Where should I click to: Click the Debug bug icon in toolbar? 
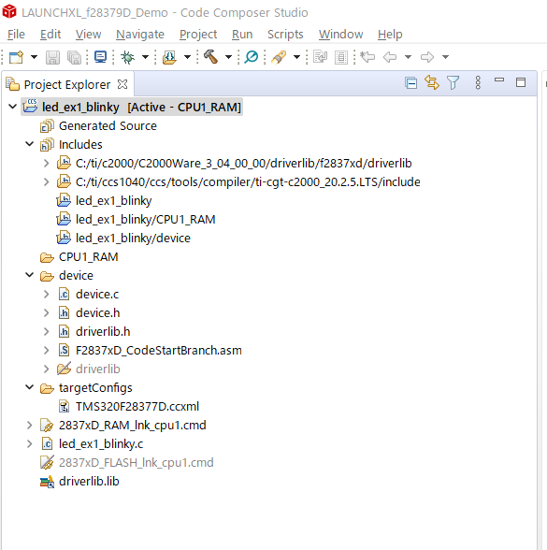127,57
